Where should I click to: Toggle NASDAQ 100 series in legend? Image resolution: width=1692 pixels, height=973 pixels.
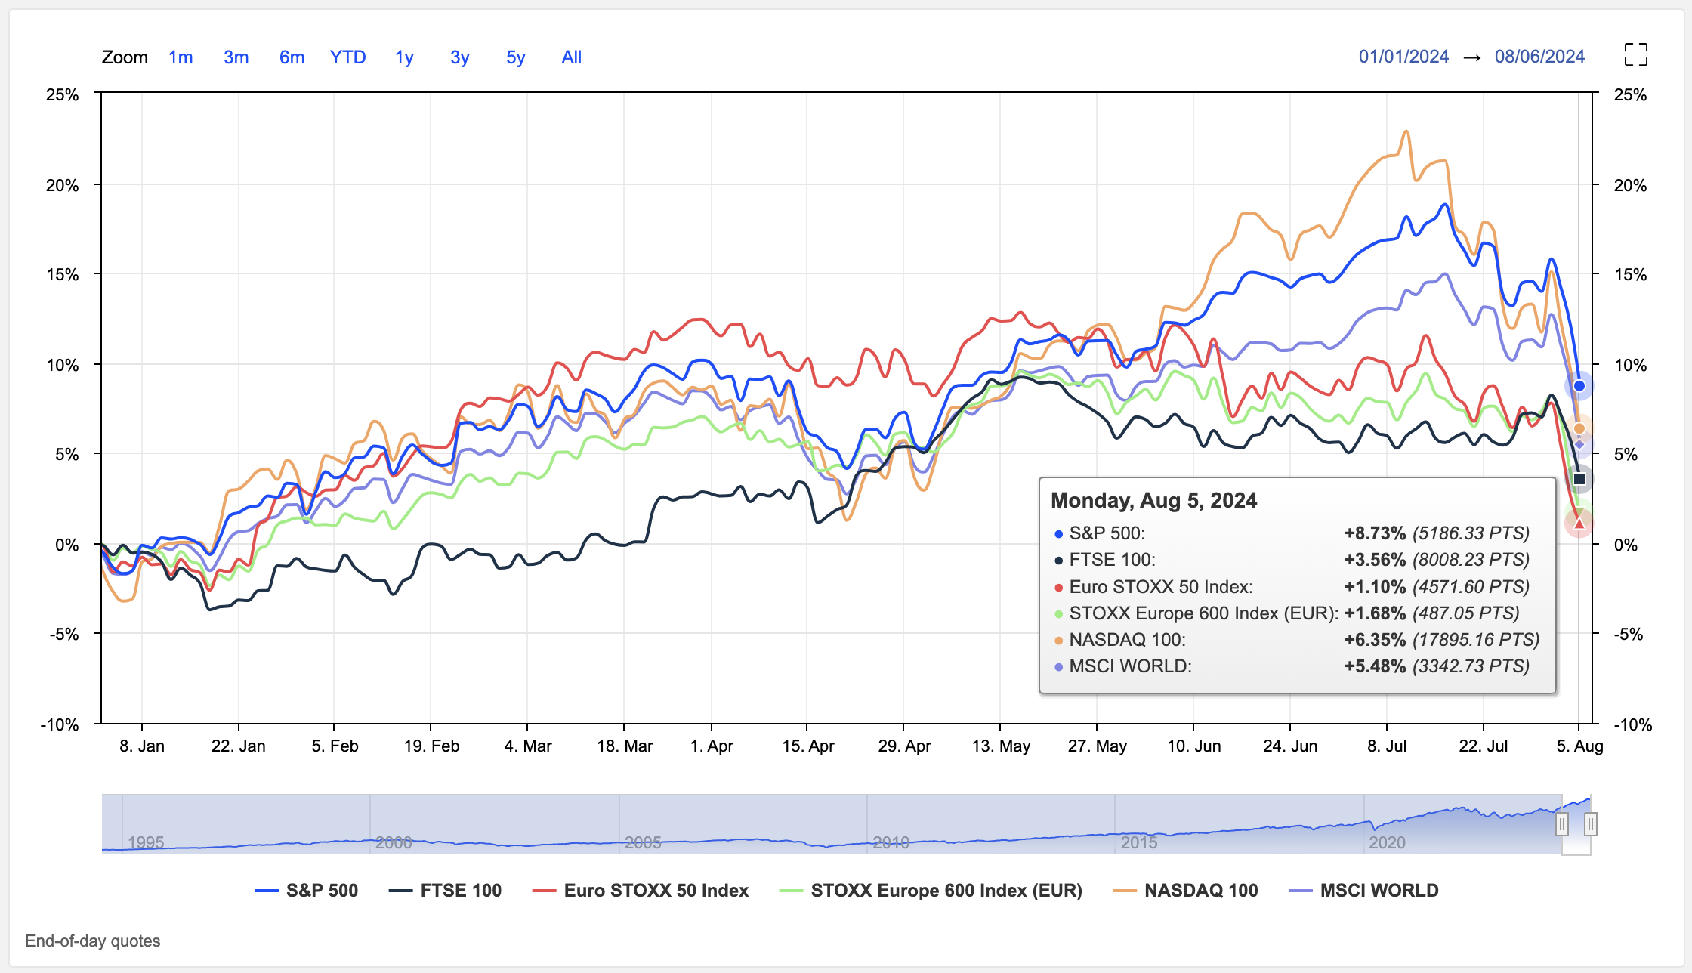coord(1186,891)
